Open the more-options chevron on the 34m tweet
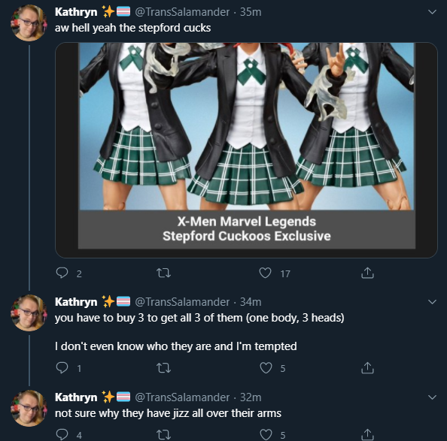Image resolution: width=447 pixels, height=441 pixels. [x=432, y=302]
